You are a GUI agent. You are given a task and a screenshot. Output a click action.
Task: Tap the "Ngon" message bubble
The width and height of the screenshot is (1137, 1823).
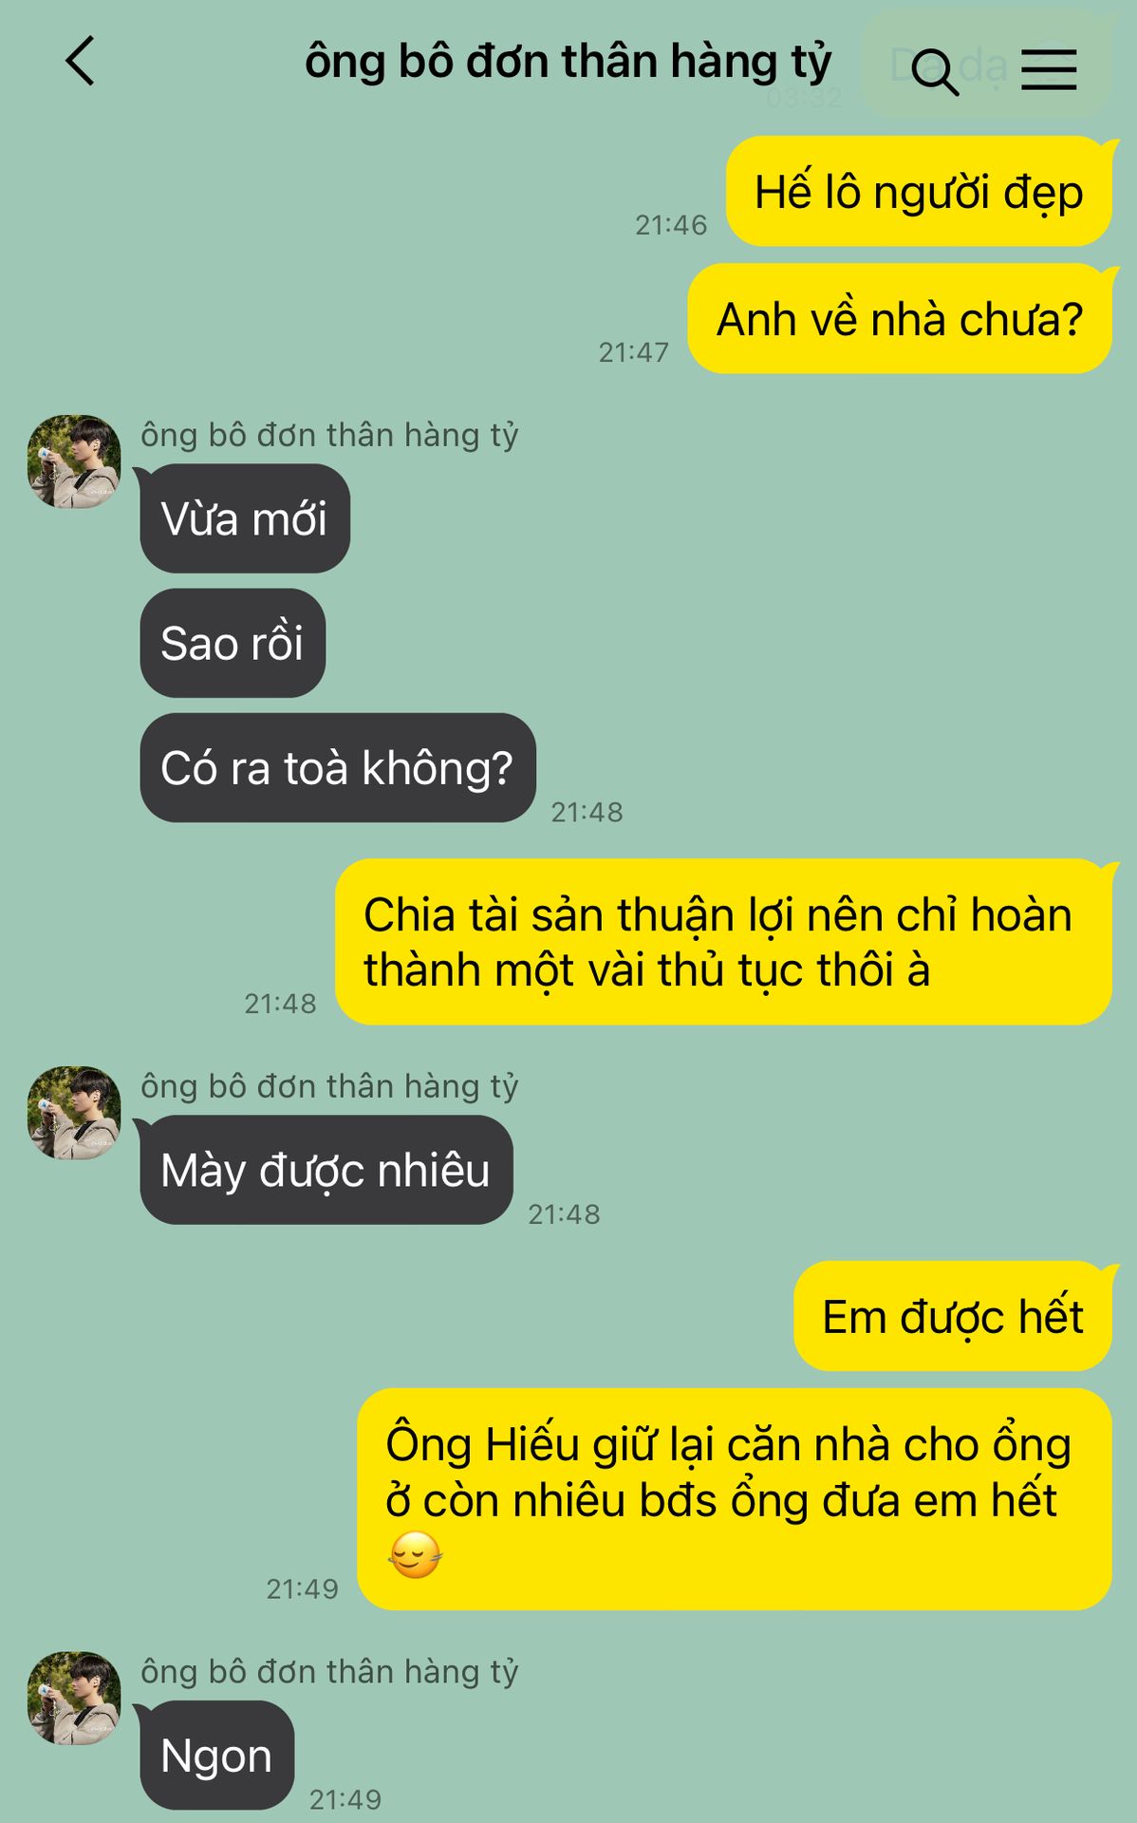coord(217,1756)
